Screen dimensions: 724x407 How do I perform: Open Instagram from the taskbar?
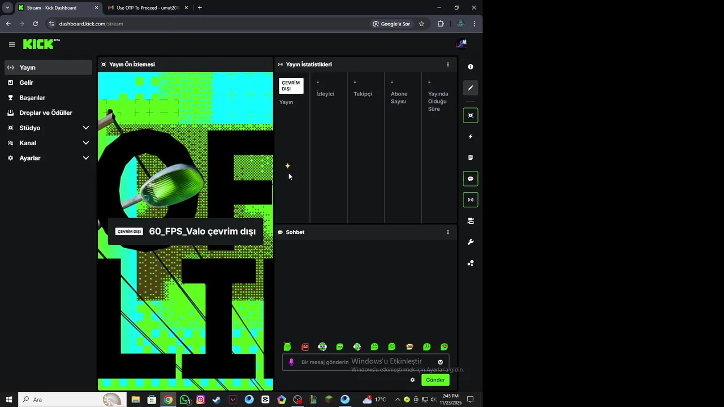point(200,400)
